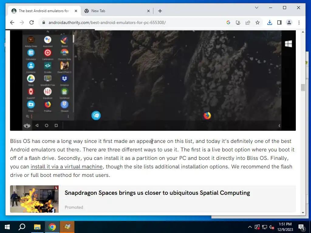Expand the tab search chevron

pyautogui.click(x=256, y=8)
